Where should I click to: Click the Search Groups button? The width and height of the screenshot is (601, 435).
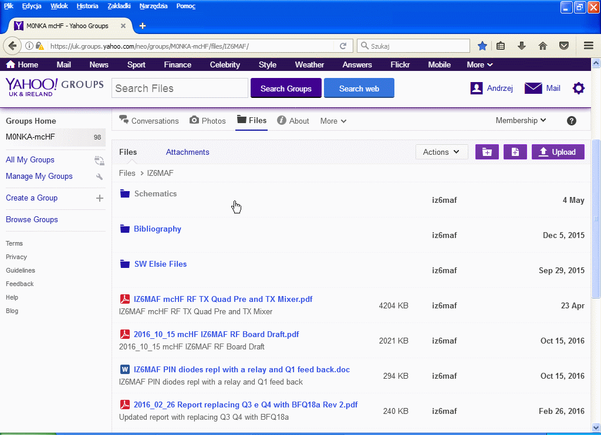286,89
